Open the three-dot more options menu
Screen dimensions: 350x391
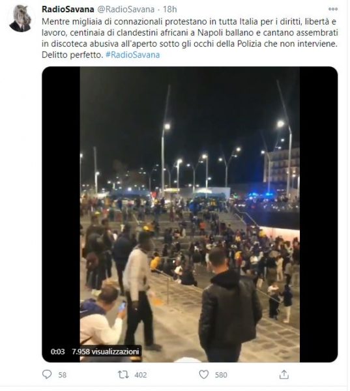click(x=333, y=9)
